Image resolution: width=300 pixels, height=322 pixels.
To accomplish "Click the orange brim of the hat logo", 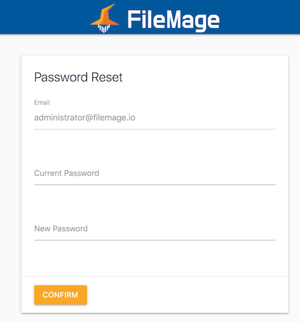I will (x=104, y=23).
